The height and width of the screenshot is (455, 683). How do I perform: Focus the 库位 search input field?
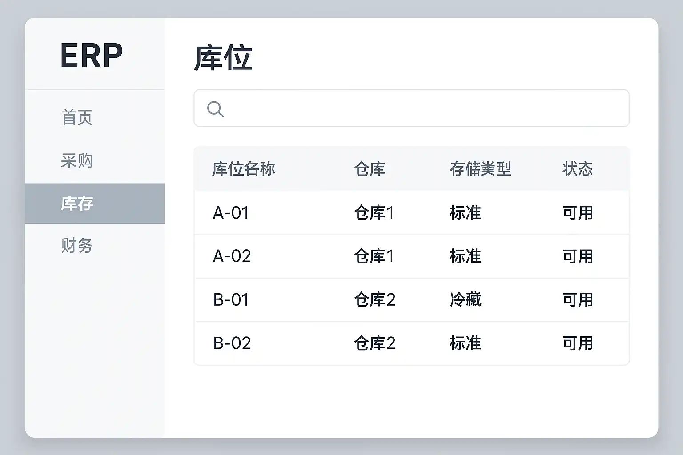coord(418,108)
